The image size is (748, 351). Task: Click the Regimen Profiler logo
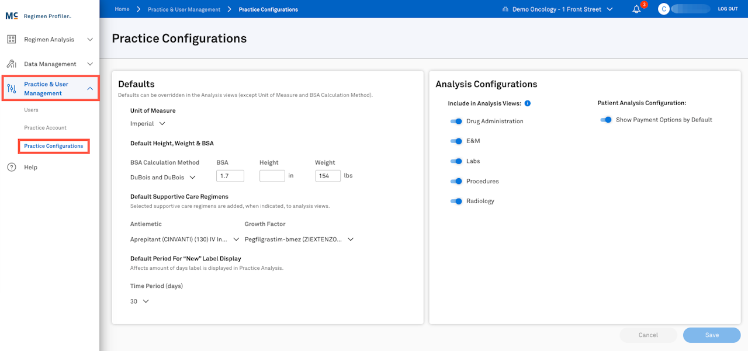(x=39, y=16)
